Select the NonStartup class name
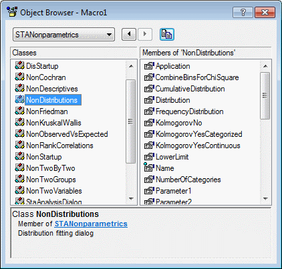 [44, 157]
